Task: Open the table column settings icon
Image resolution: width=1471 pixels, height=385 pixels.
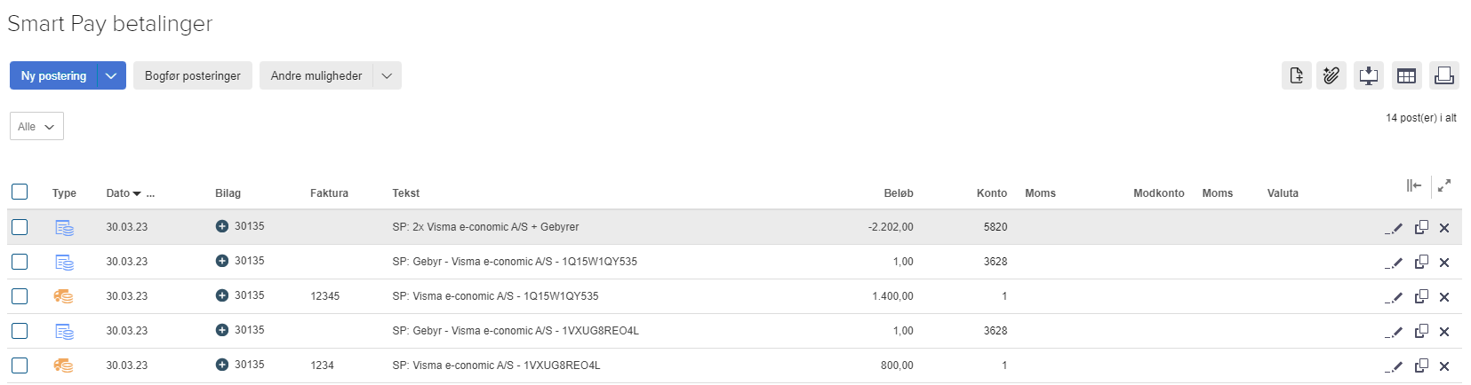Action: tap(1406, 76)
